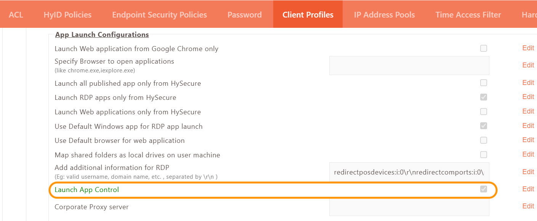537x221 pixels.
Task: Toggle Launch RDP apps only from HySecure
Action: 484,97
